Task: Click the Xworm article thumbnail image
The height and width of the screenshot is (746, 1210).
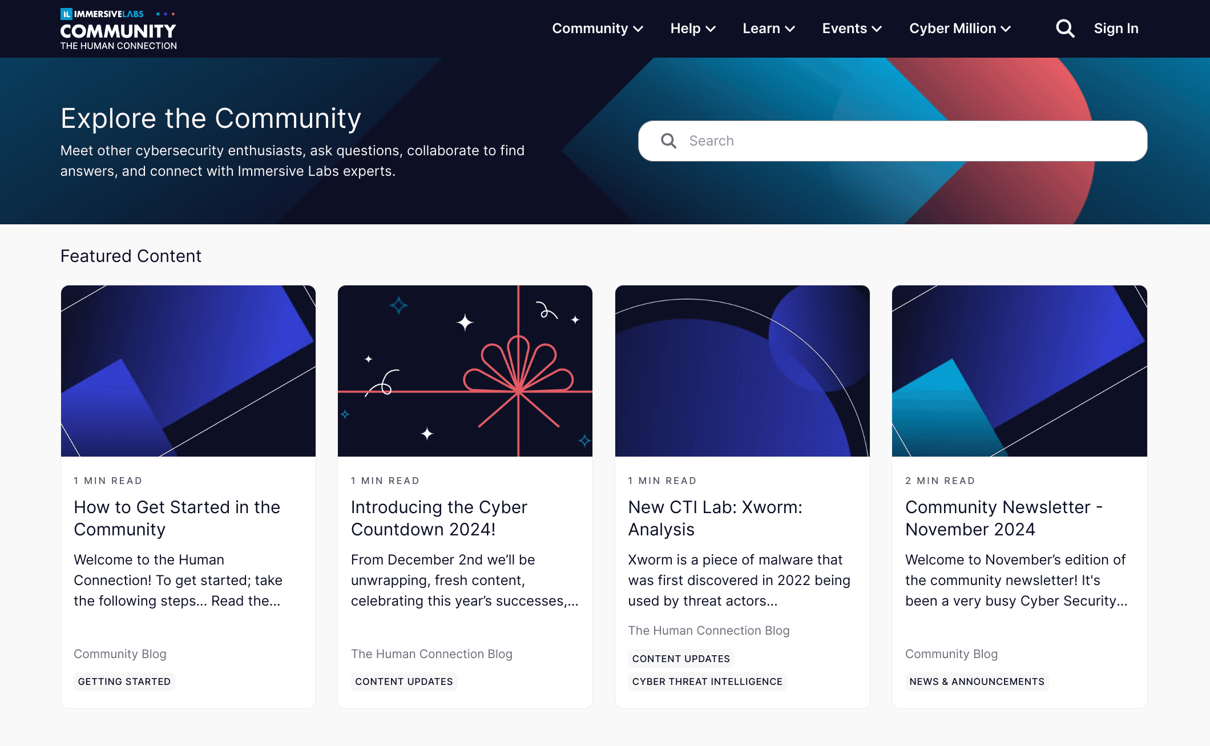Action: tap(742, 371)
